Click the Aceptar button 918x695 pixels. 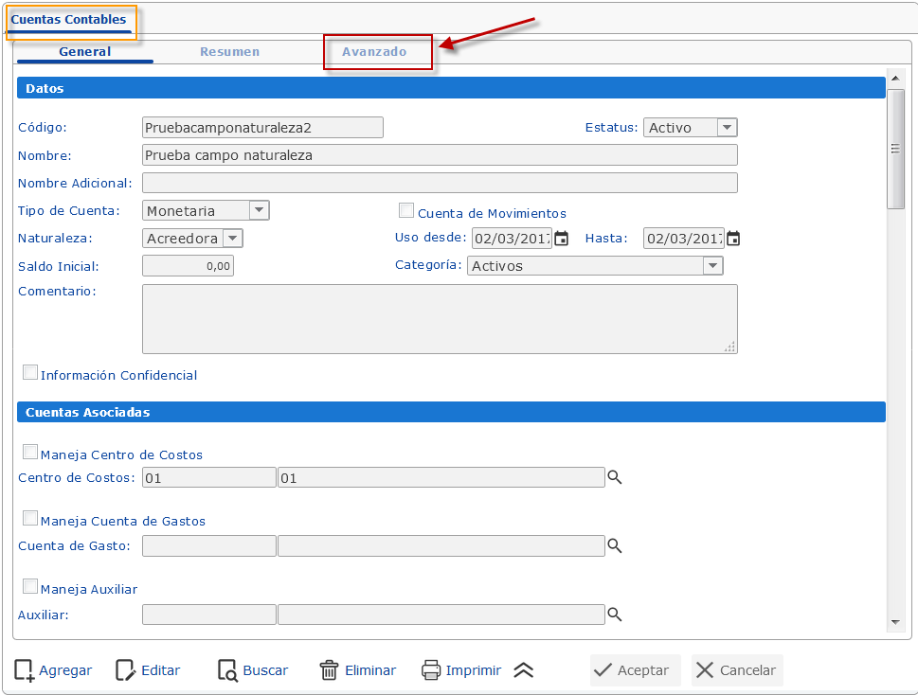pos(635,669)
